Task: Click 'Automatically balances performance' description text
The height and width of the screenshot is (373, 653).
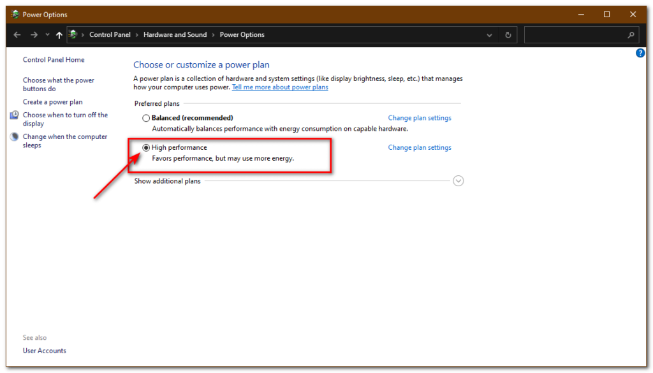Action: click(280, 129)
